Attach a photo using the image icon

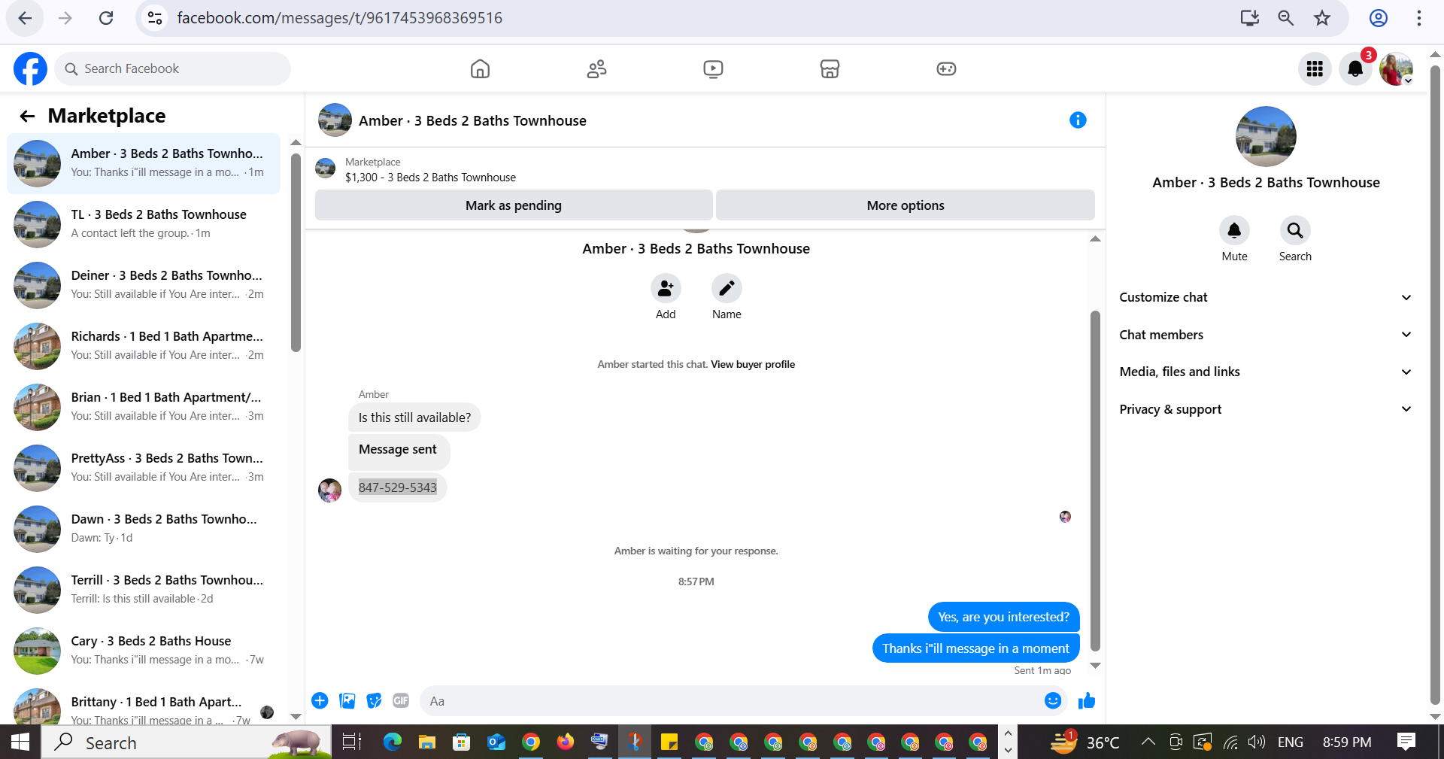point(347,700)
